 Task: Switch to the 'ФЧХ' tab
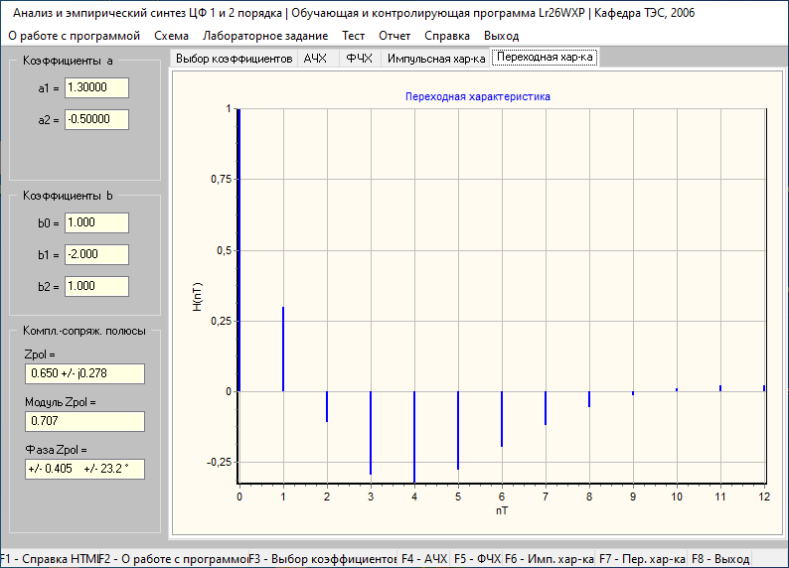[x=360, y=59]
